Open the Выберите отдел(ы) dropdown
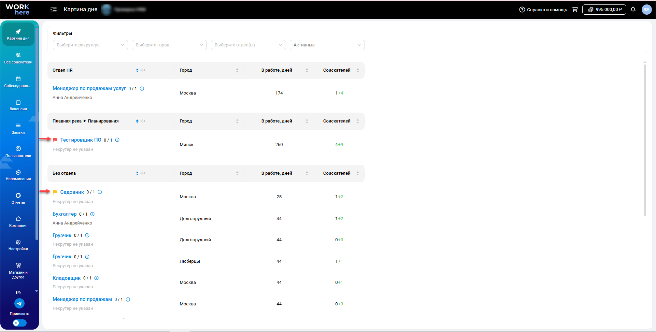Viewport: 656px width, 332px height. [248, 45]
